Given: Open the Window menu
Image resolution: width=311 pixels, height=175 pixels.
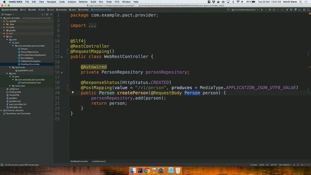Looking at the screenshot, I should pos(126,2).
